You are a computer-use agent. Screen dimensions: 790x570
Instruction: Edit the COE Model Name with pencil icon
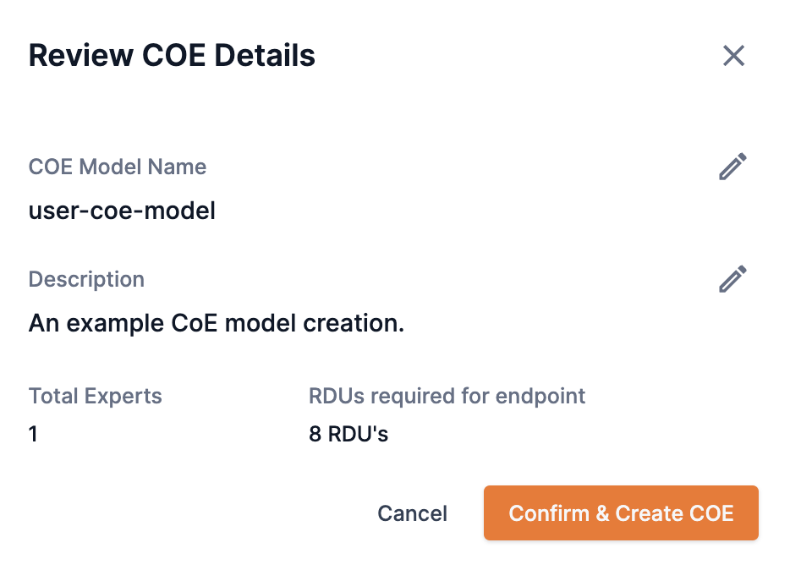click(732, 167)
